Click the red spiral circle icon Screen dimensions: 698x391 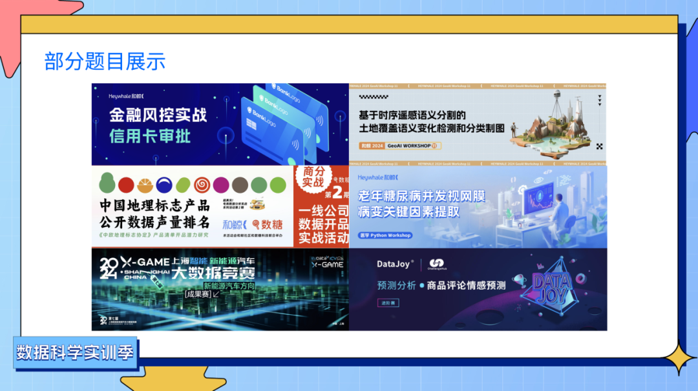202,185
